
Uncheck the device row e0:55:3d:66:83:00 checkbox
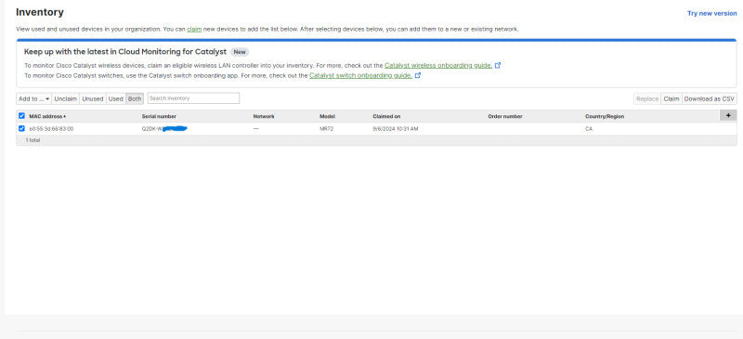(21, 128)
